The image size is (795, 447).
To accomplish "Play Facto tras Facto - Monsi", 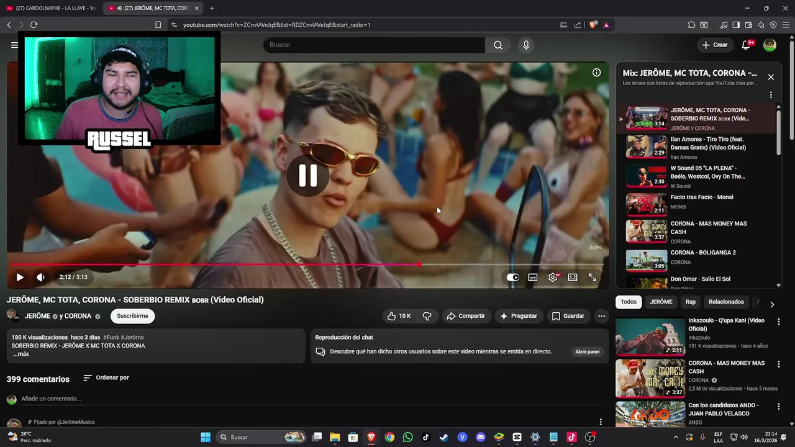I will point(696,204).
